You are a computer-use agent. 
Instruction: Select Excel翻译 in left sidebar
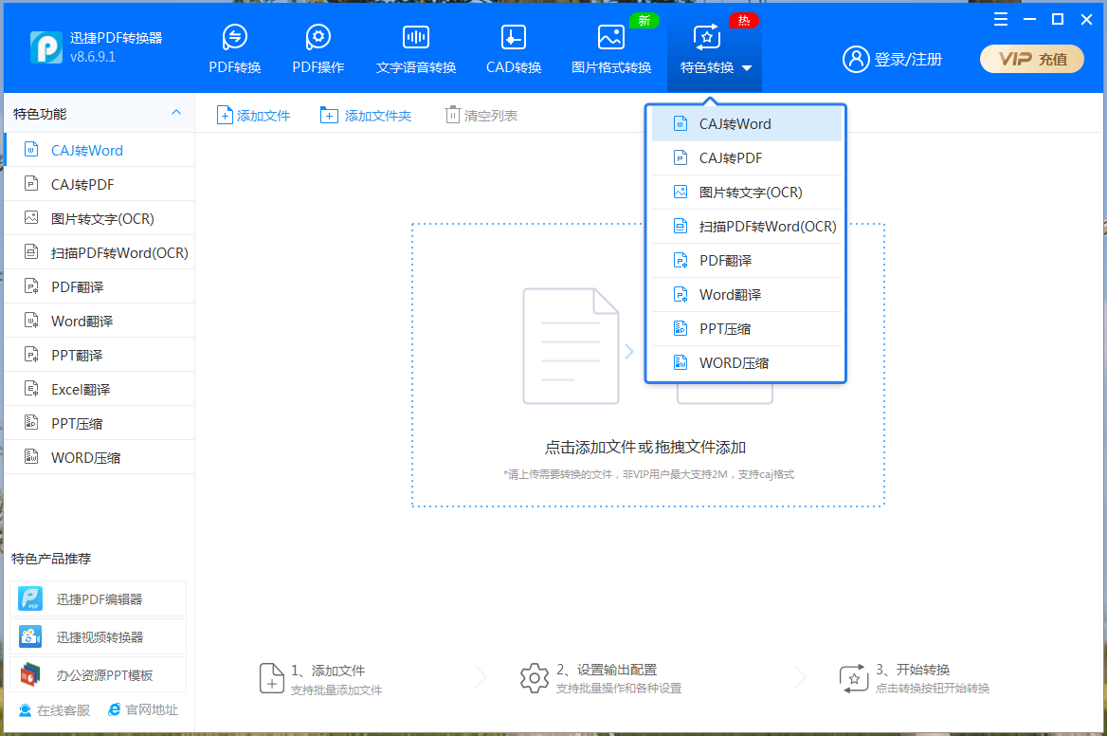pyautogui.click(x=100, y=389)
